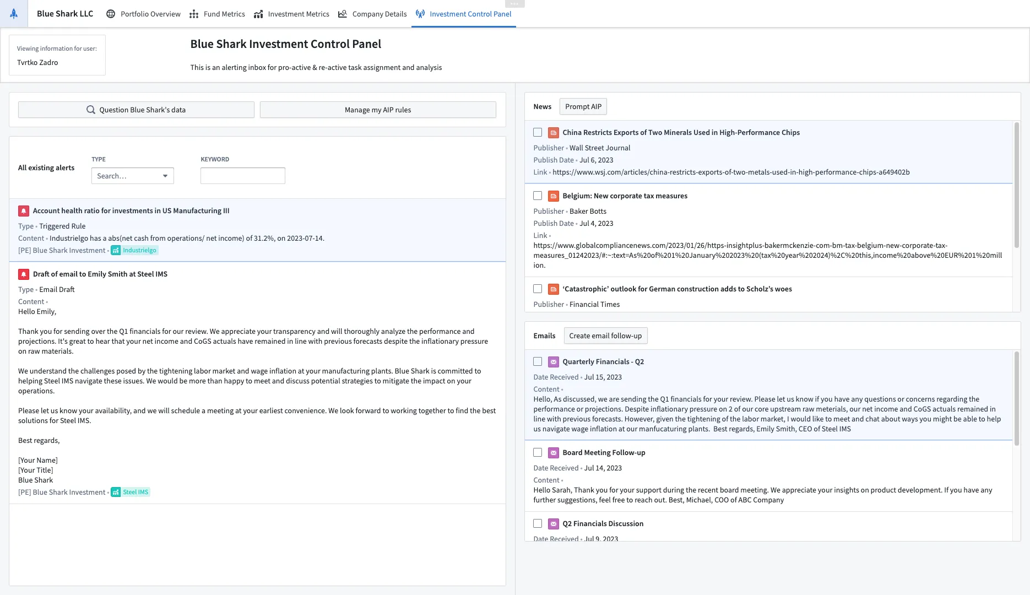
Task: Click the Create email follow-up button
Action: pos(605,336)
